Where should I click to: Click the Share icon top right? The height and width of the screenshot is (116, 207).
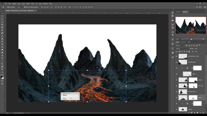click(x=205, y=7)
